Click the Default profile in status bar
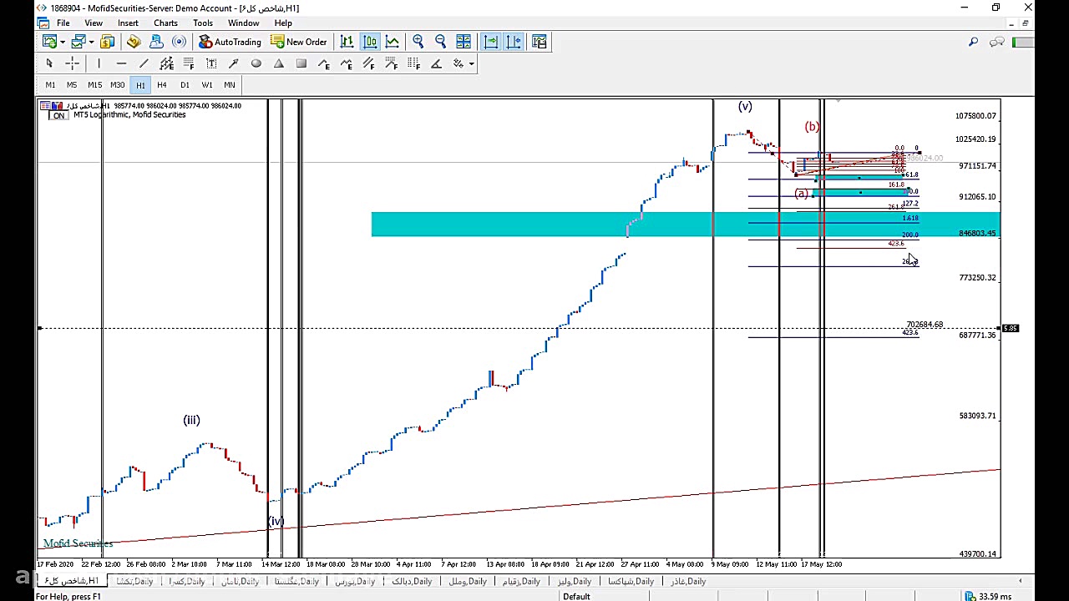This screenshot has width=1069, height=601. pos(576,596)
